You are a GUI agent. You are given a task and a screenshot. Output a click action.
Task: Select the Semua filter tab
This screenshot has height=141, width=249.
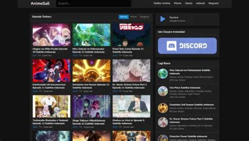coord(123,17)
